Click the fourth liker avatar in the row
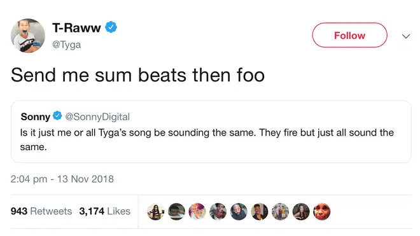420x236 pixels. 218,212
